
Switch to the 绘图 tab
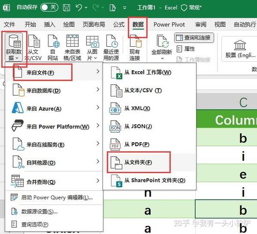pyautogui.click(x=69, y=25)
